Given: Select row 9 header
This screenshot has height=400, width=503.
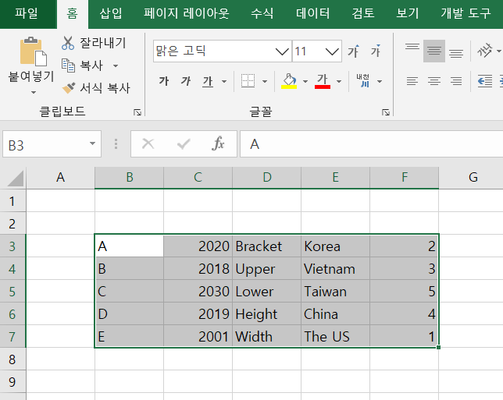Looking at the screenshot, I should 12,382.
